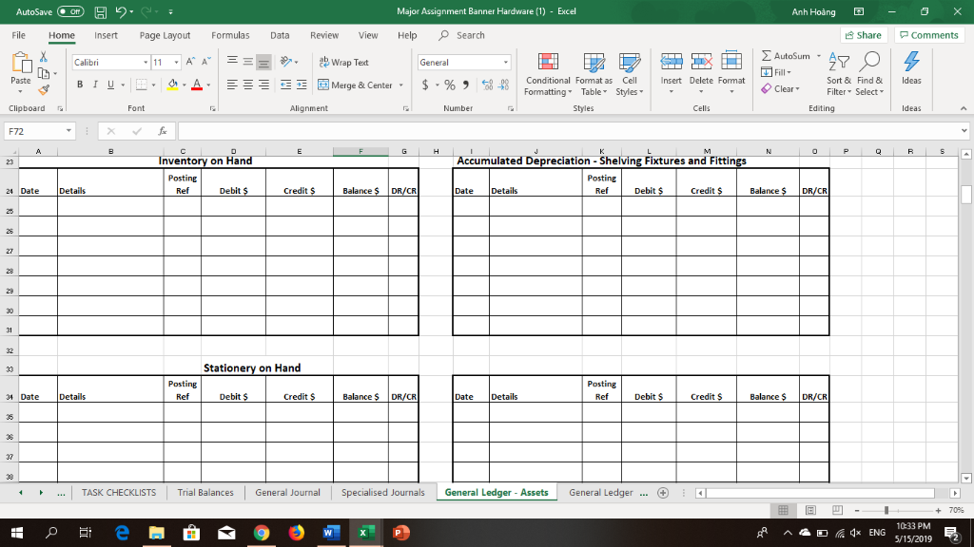Apply comma style
Screen dimensions: 974x547
point(466,85)
